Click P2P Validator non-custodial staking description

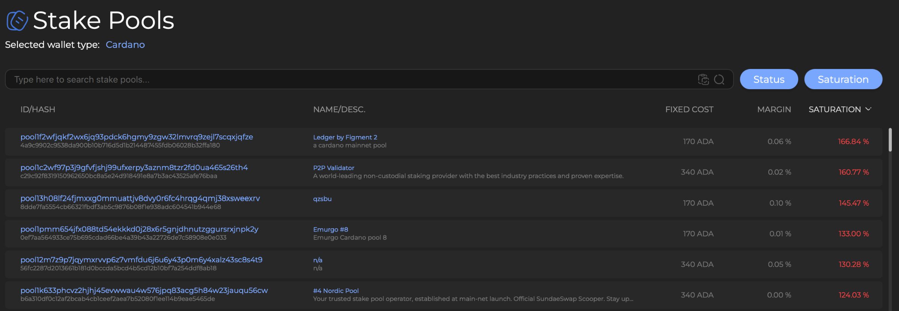tap(468, 176)
